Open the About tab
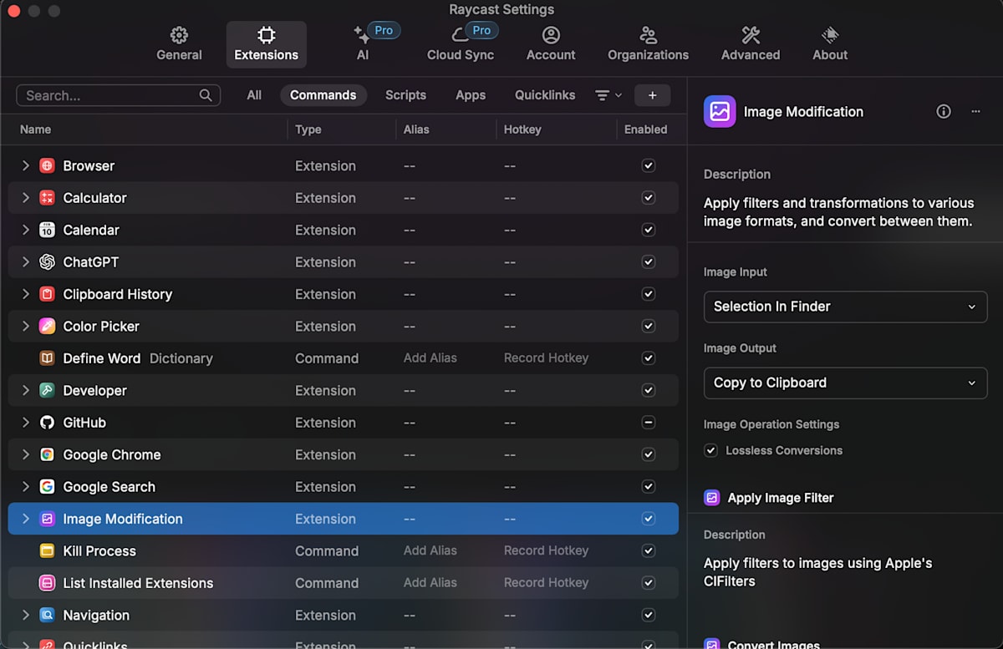Image resolution: width=1003 pixels, height=649 pixels. click(830, 44)
